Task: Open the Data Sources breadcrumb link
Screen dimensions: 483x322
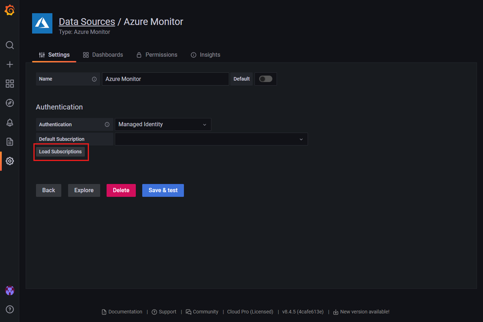Action: coord(87,21)
